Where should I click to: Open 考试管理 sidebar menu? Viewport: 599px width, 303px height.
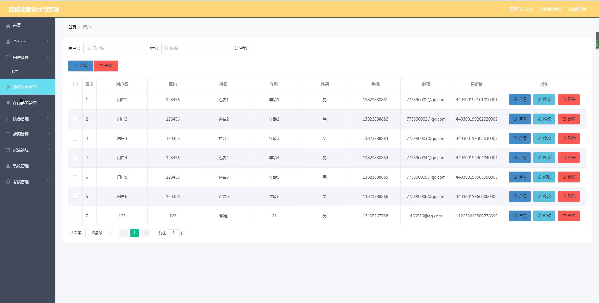pyautogui.click(x=28, y=181)
